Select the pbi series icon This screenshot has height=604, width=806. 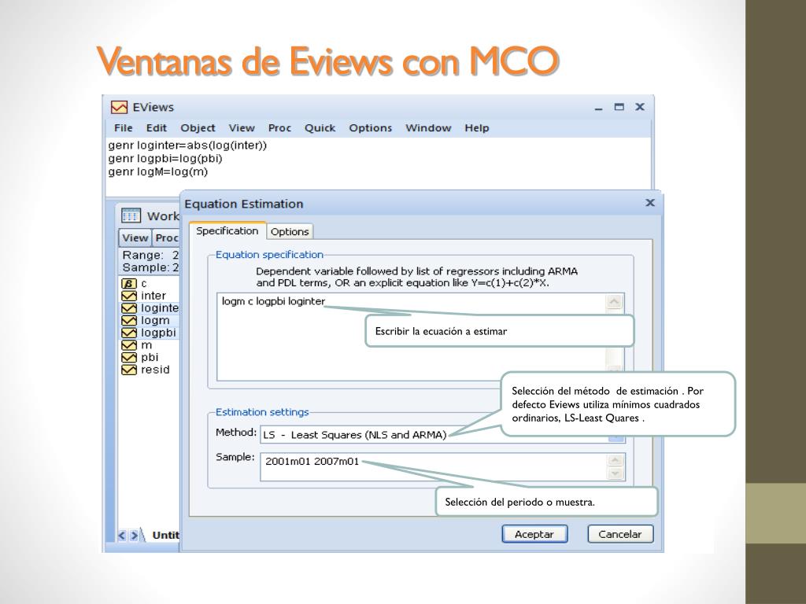[x=128, y=358]
